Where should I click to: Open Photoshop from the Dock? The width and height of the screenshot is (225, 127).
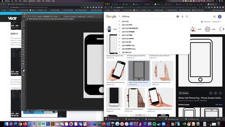pyautogui.click(x=48, y=124)
